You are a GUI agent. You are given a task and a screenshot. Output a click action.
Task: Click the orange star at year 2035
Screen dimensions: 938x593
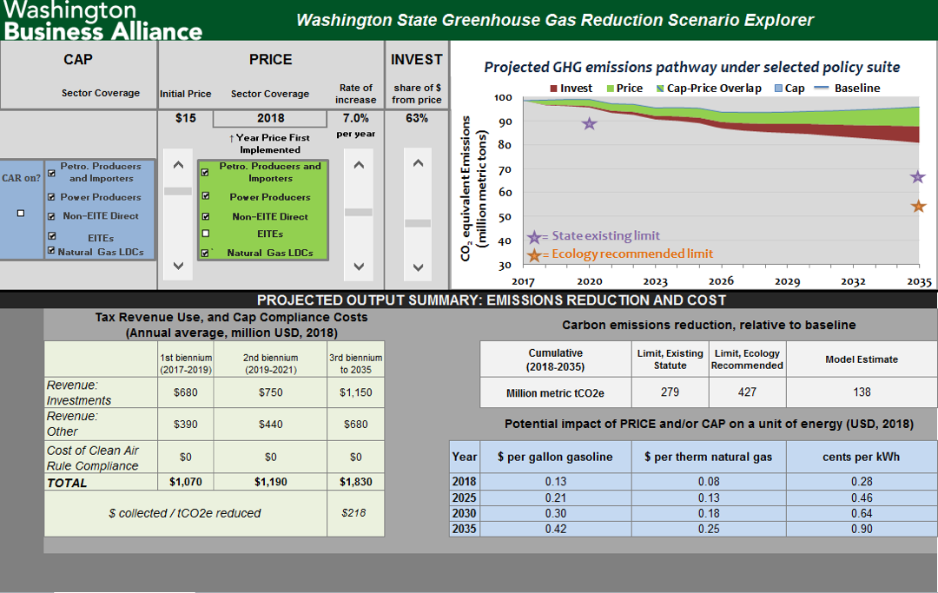pyautogui.click(x=918, y=207)
